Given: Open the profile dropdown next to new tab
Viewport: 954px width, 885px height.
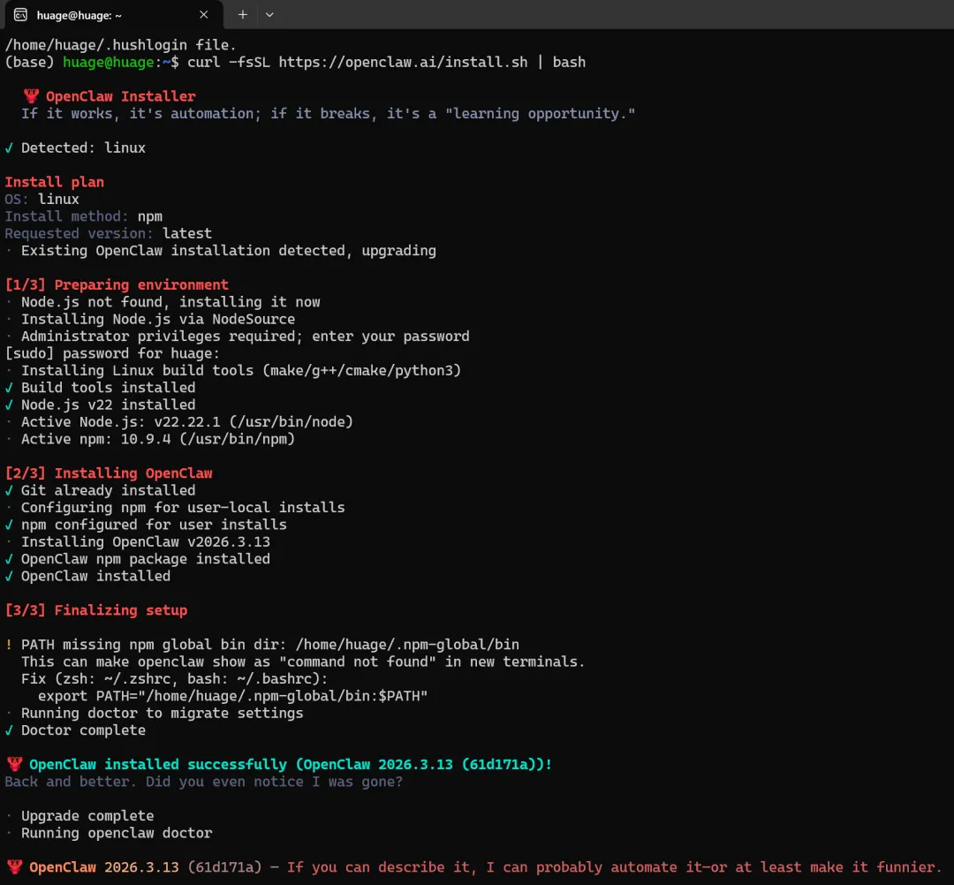Looking at the screenshot, I should click(269, 15).
